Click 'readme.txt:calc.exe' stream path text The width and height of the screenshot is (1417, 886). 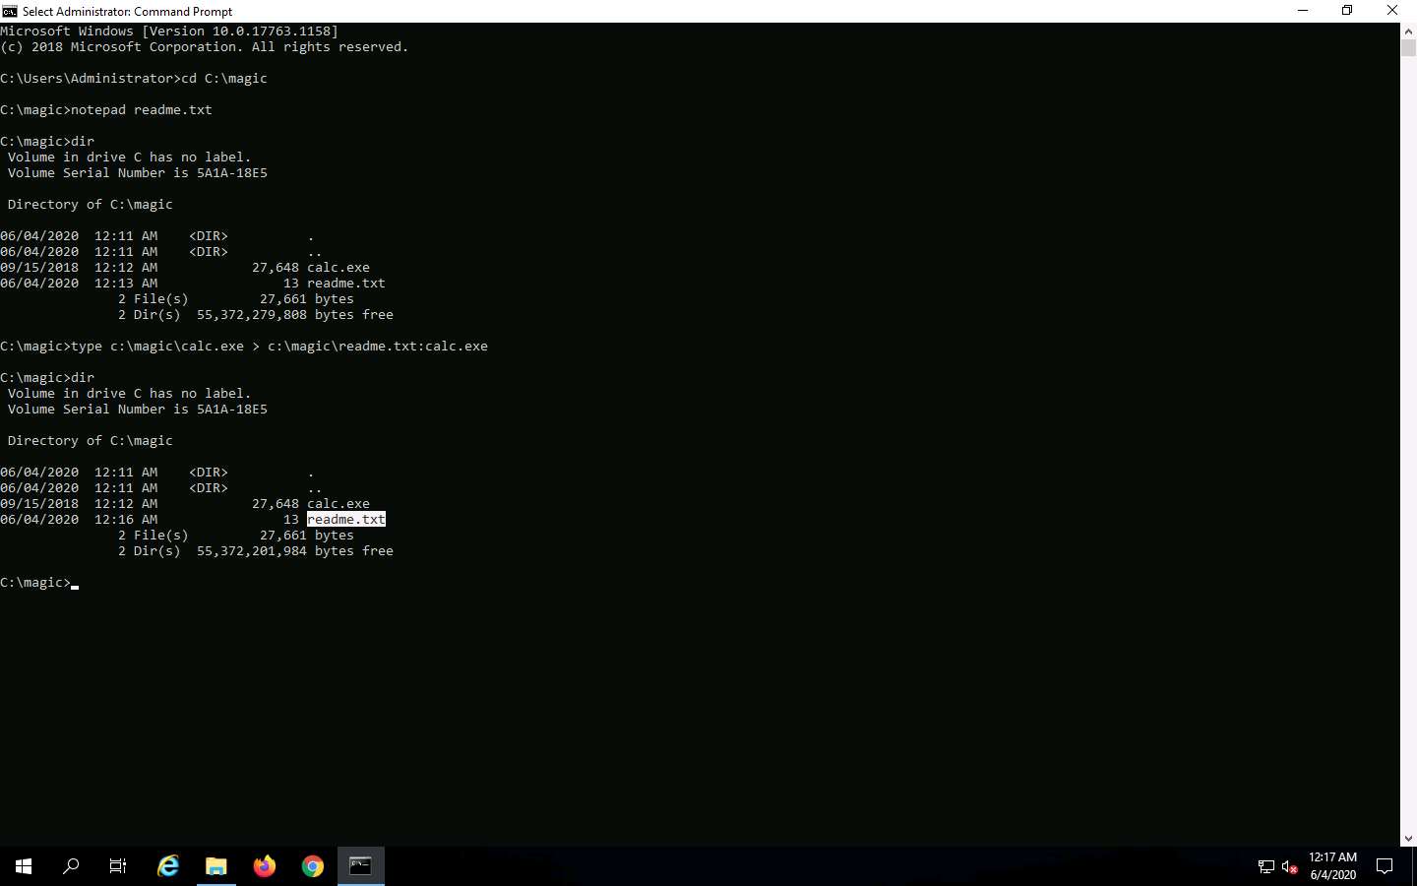[413, 347]
